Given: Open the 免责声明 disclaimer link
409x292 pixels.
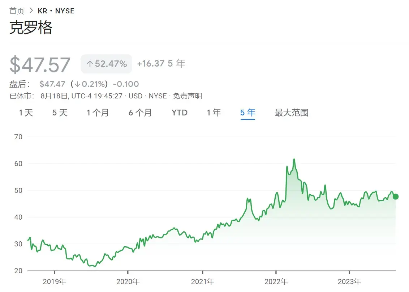Looking at the screenshot, I should (x=187, y=96).
